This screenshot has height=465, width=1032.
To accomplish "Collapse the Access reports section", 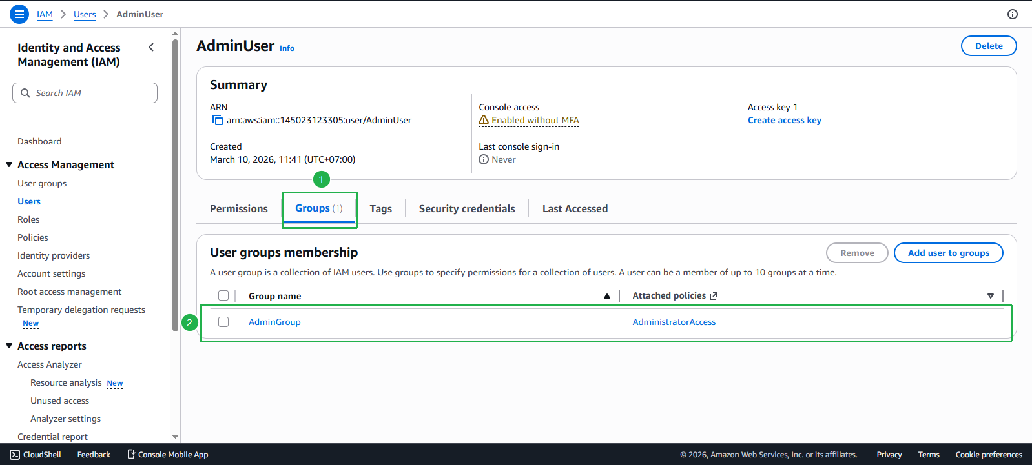I will (9, 346).
